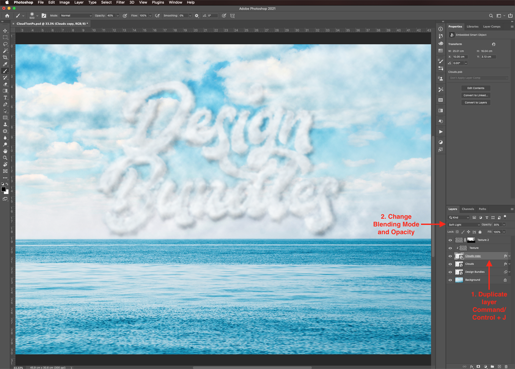Open the layer Fill dropdown arrow
This screenshot has width=515, height=369.
point(504,232)
